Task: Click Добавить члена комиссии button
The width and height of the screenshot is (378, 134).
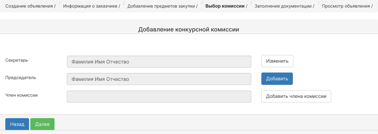Action: pos(296,96)
